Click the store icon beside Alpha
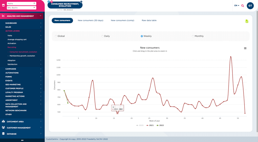The width and height of the screenshot is (258, 142). pos(3,6)
